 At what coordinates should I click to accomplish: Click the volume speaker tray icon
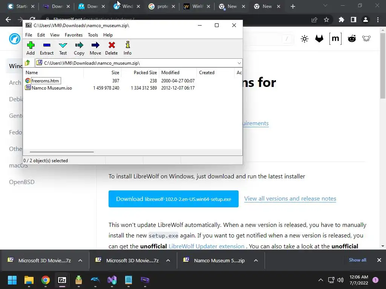(340, 280)
